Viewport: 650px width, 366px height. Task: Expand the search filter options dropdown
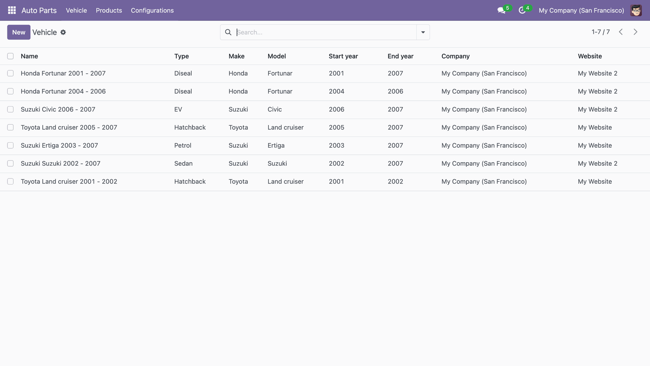tap(423, 32)
